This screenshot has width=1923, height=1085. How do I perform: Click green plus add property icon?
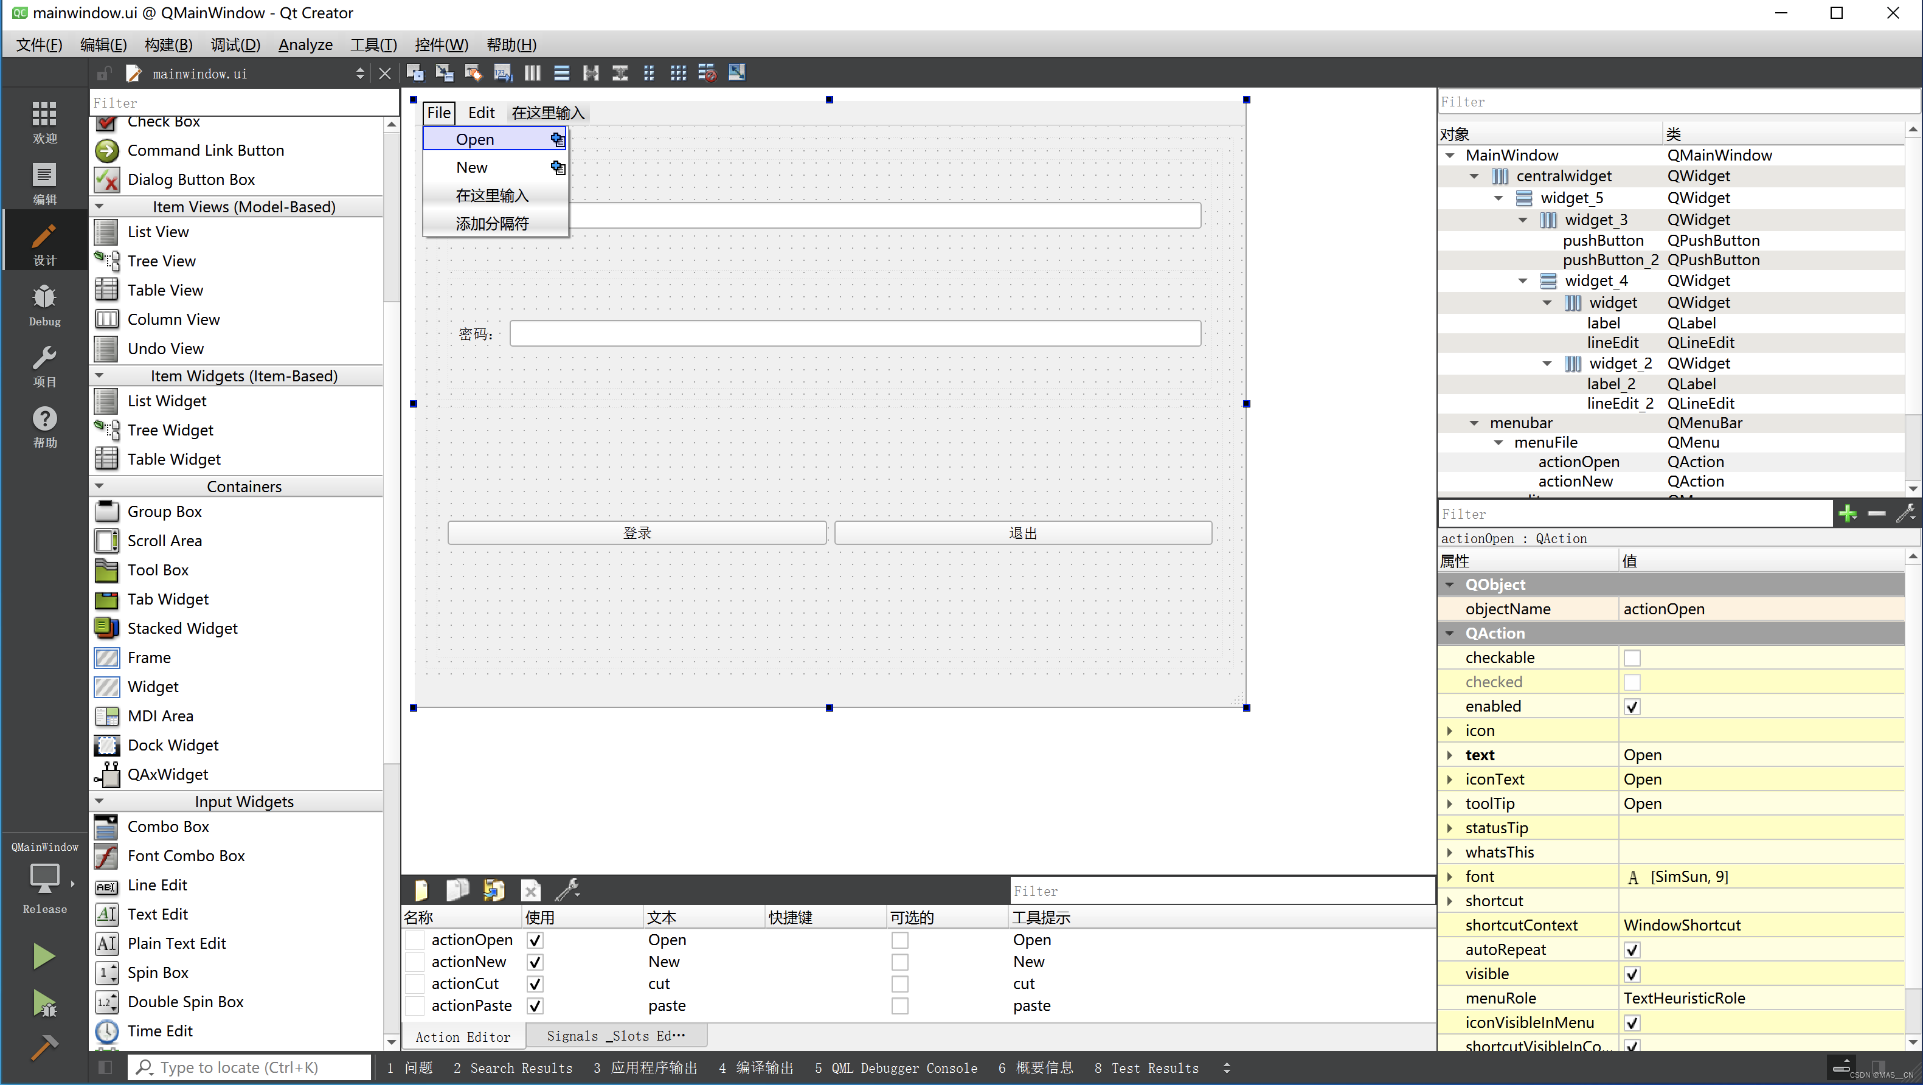coord(1847,513)
